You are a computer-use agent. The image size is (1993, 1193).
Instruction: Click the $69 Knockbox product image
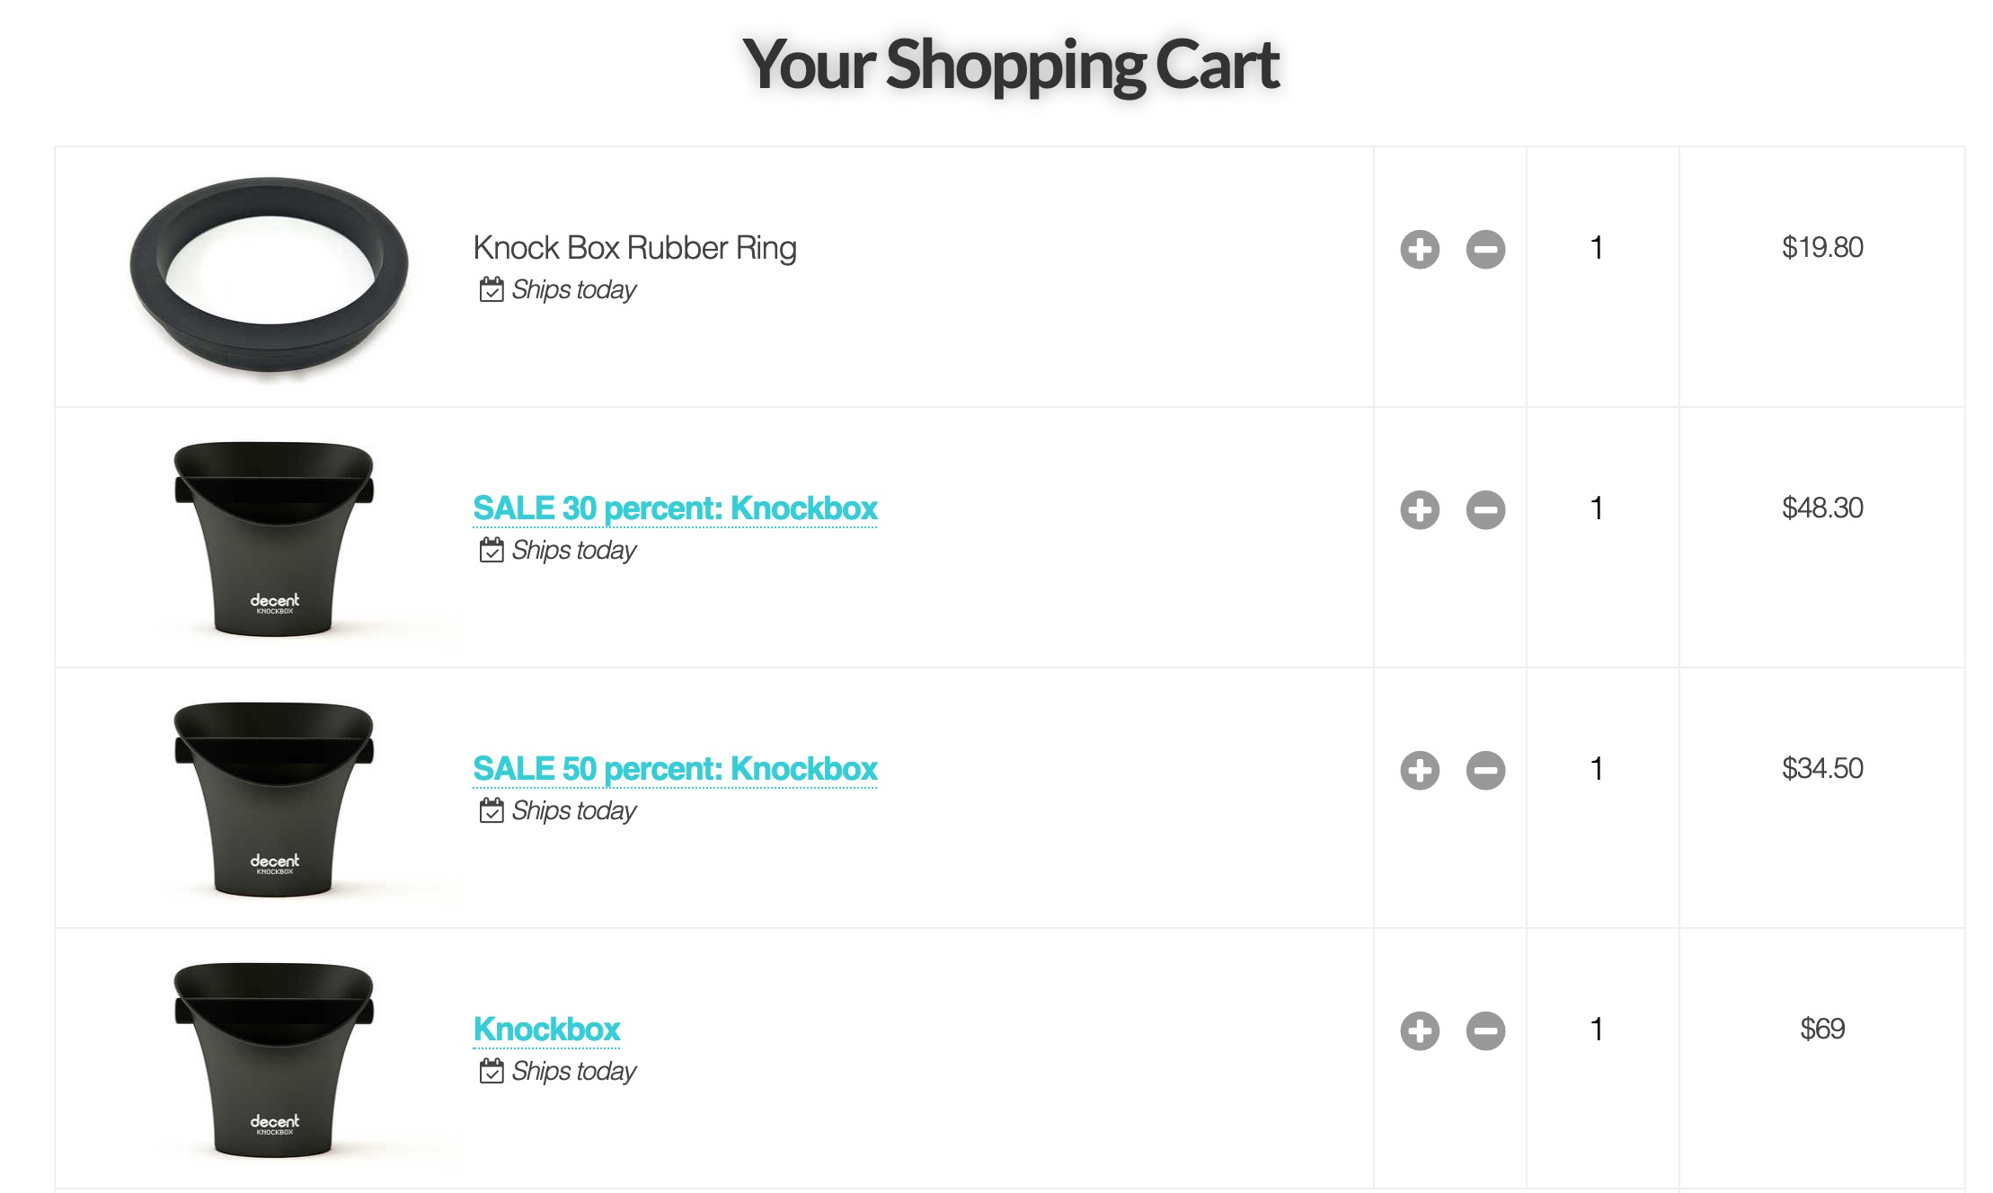(273, 1060)
